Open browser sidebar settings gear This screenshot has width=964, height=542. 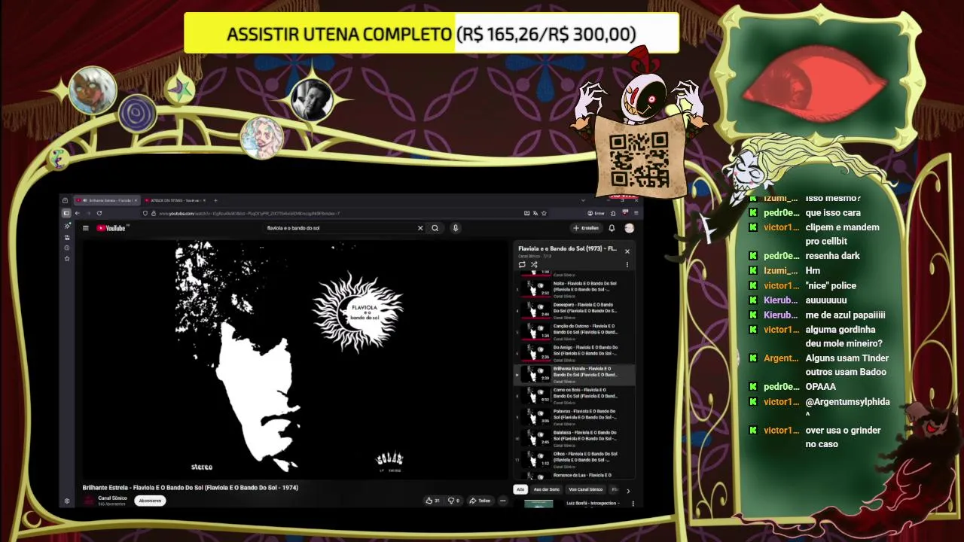(67, 501)
